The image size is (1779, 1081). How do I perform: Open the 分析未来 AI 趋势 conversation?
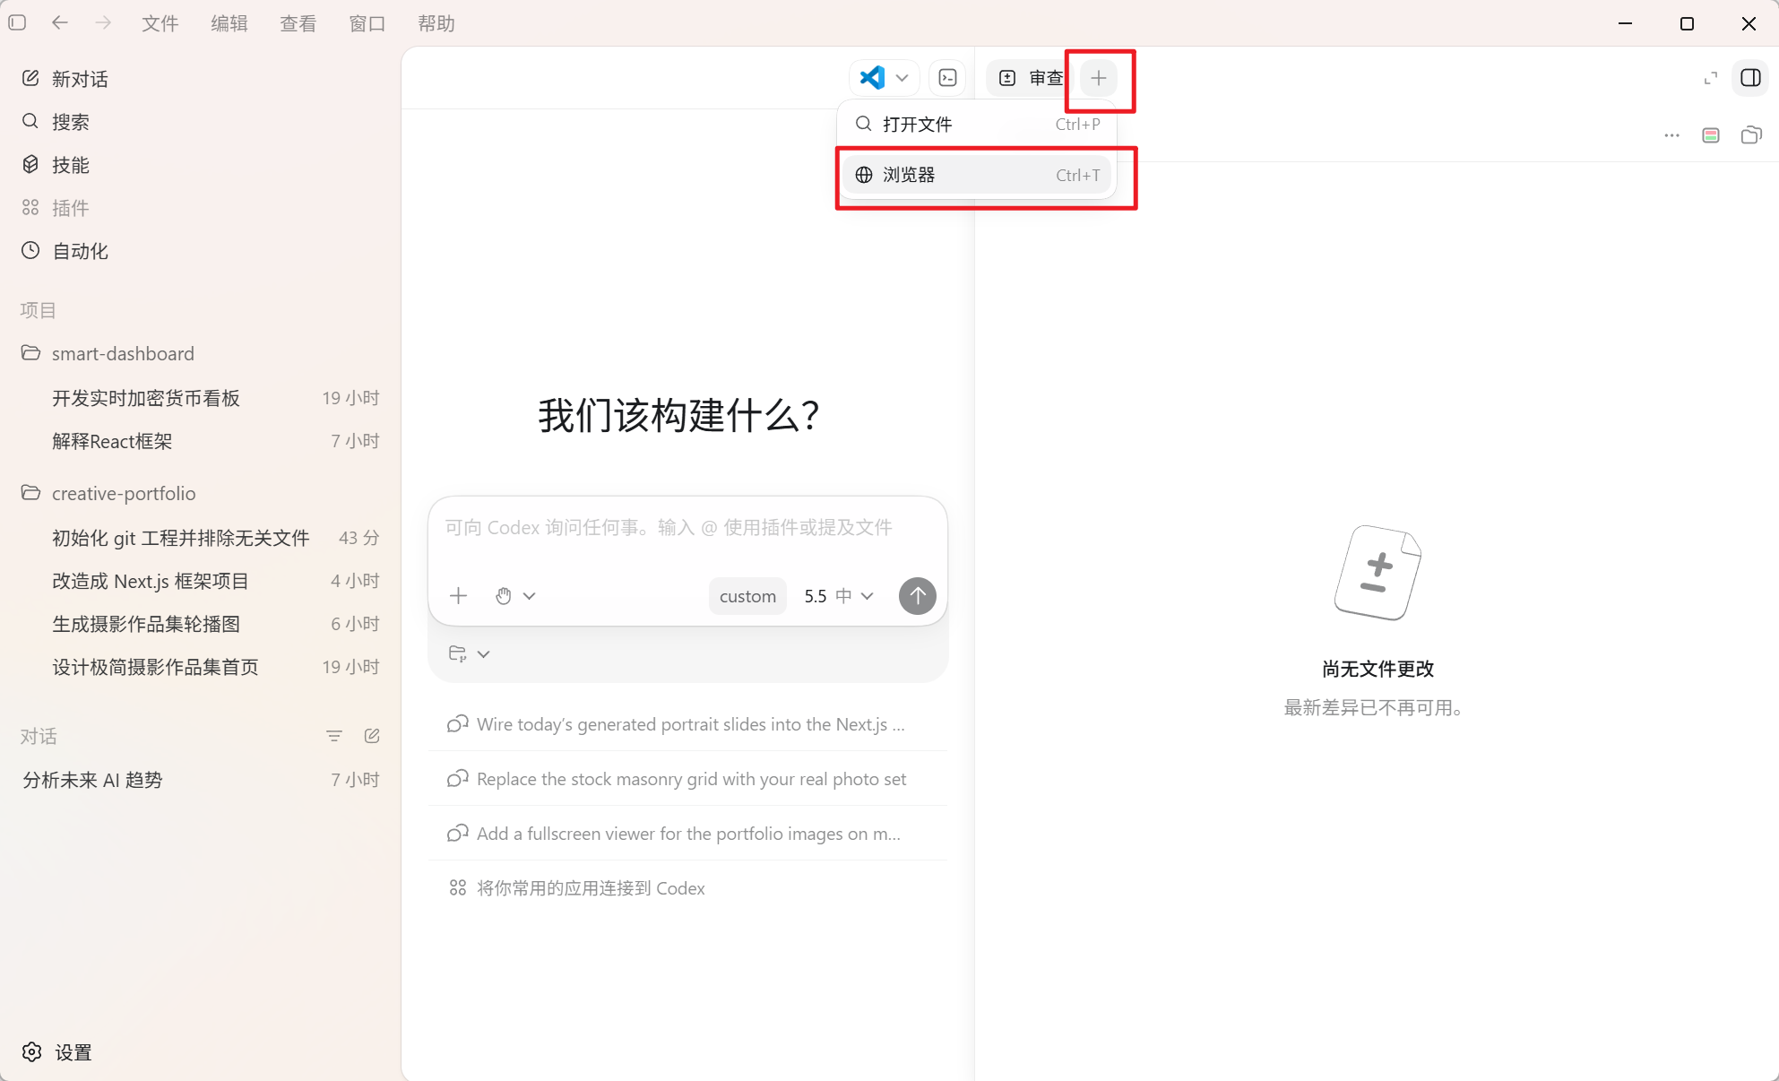coord(201,780)
